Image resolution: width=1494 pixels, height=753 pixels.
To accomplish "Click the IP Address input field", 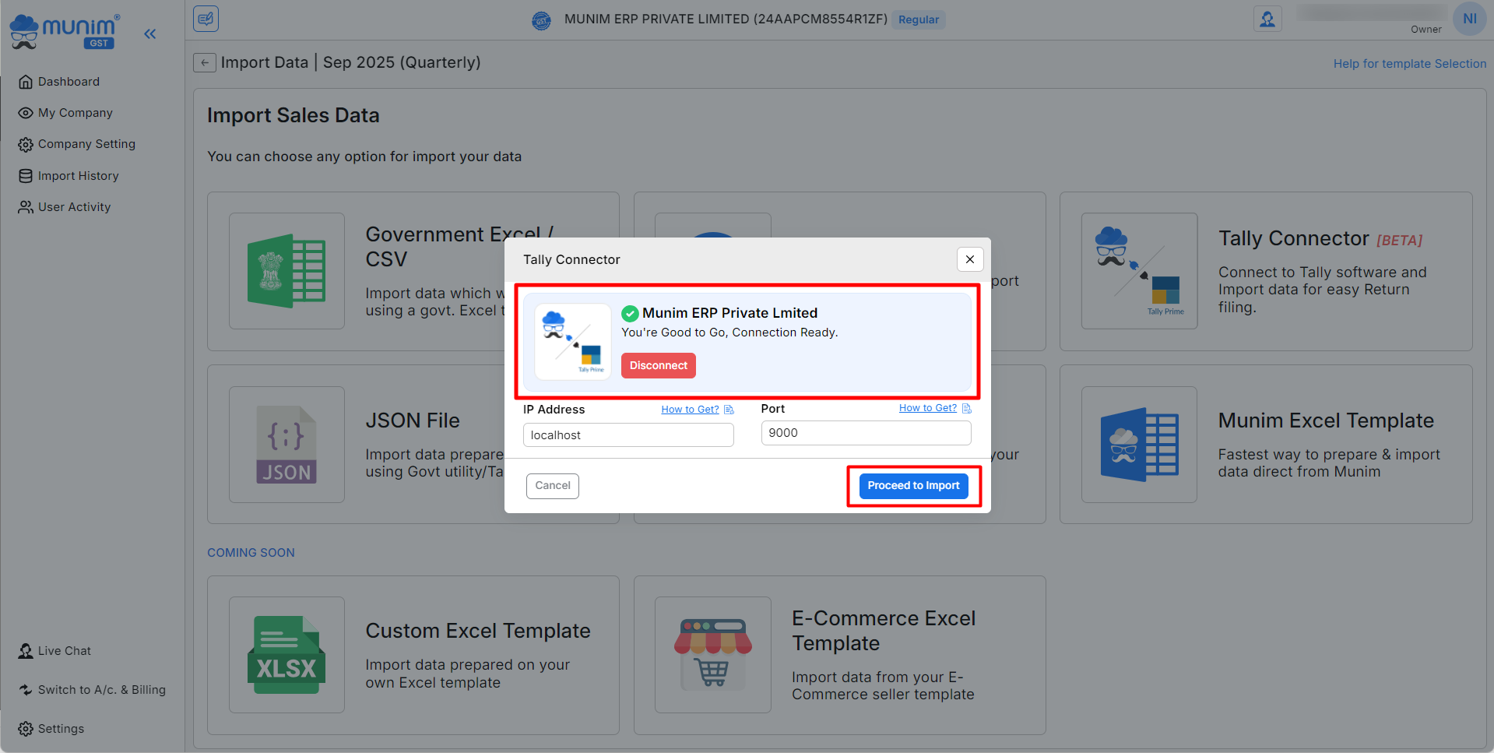I will pos(628,435).
